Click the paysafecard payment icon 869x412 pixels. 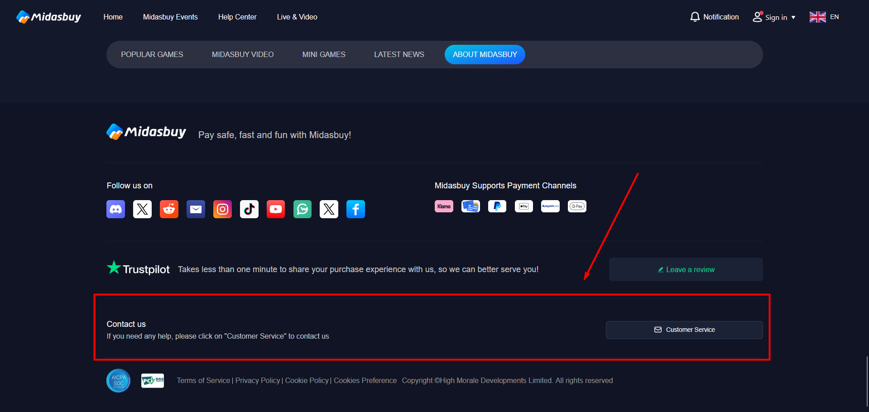(550, 206)
